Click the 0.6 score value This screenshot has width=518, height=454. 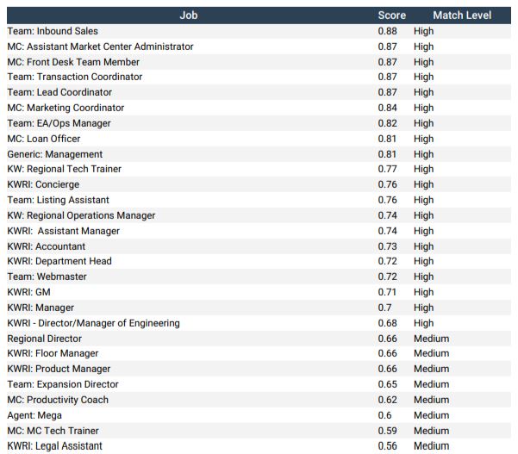point(384,415)
